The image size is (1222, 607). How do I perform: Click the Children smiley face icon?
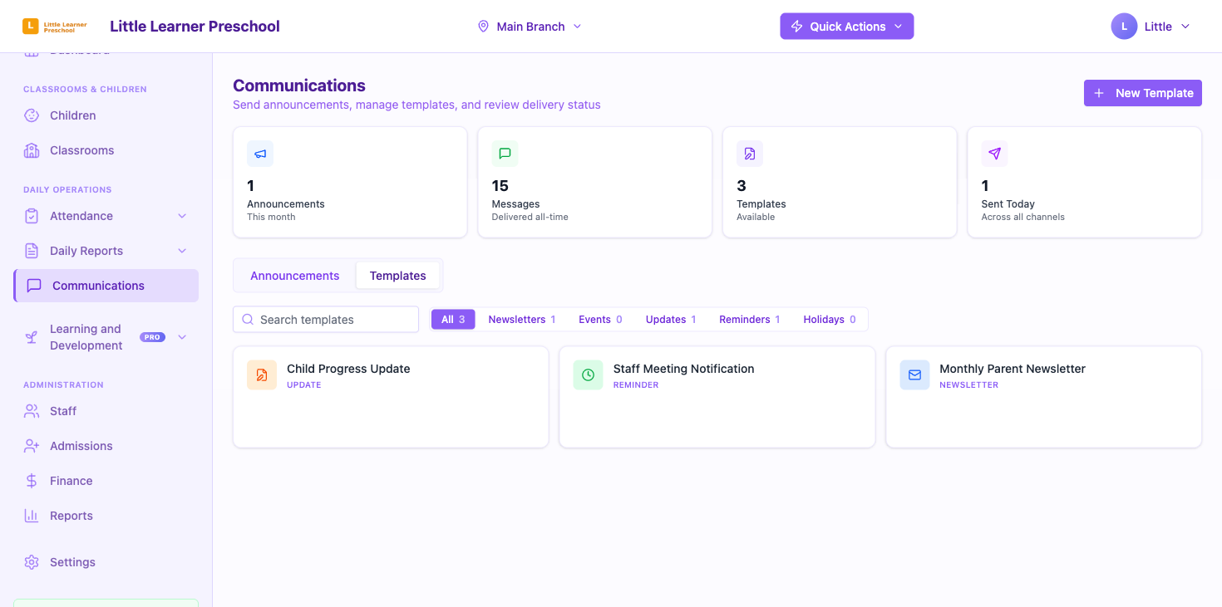(x=32, y=115)
